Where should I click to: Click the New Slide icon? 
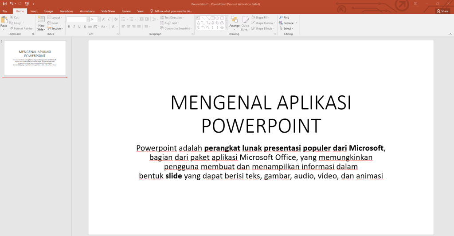tap(41, 20)
